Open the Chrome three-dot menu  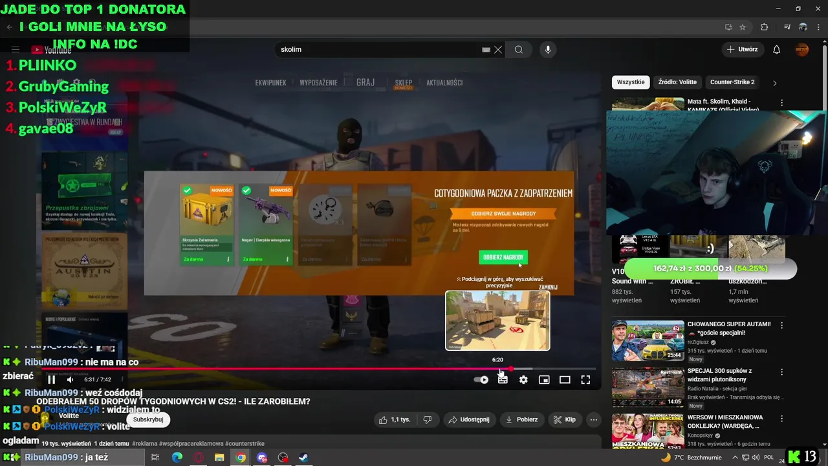tap(818, 27)
